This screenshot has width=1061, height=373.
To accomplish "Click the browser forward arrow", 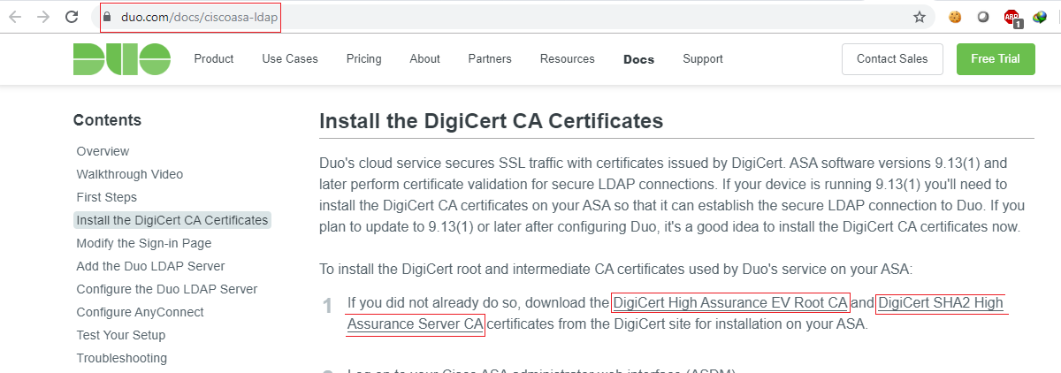I will coord(42,17).
